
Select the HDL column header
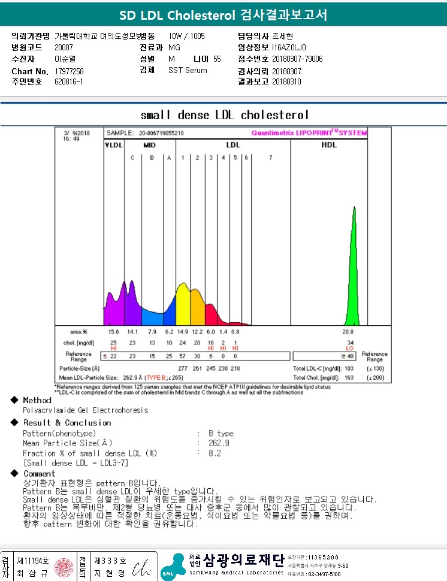click(x=329, y=145)
